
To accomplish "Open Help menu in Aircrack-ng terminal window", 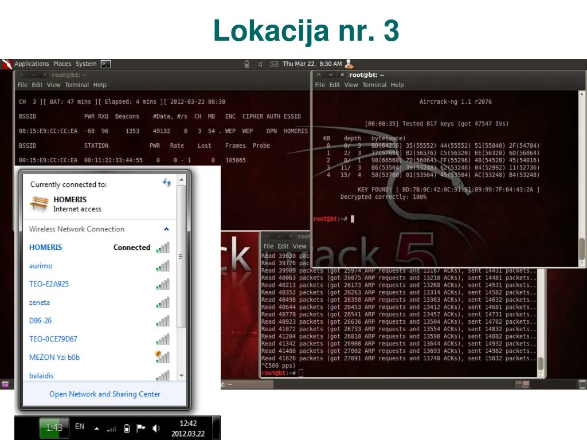I will 397,85.
